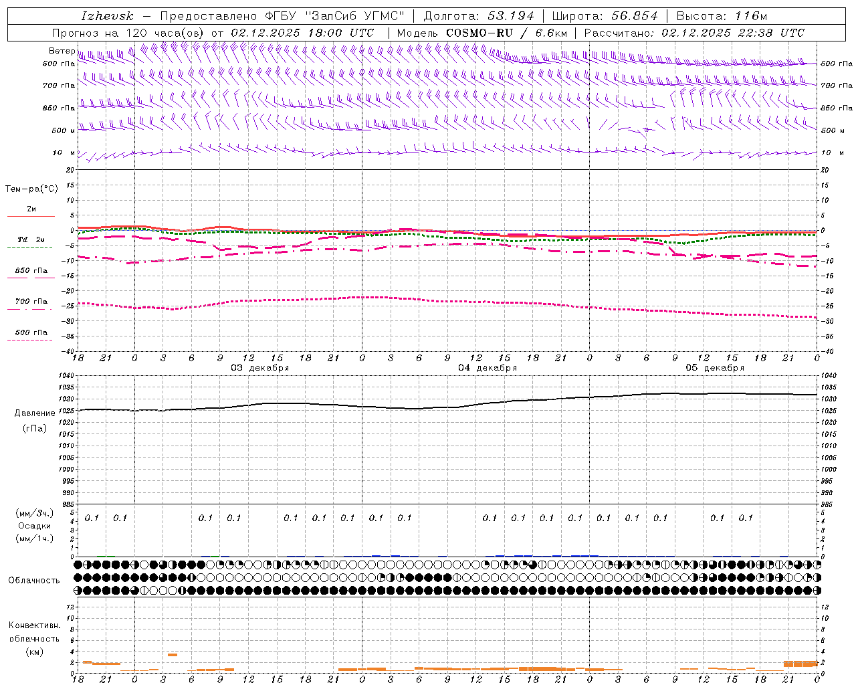Select the (мм/3ч.) precipitation unit label
Image resolution: width=856 pixels, height=685 pixels.
pos(35,513)
